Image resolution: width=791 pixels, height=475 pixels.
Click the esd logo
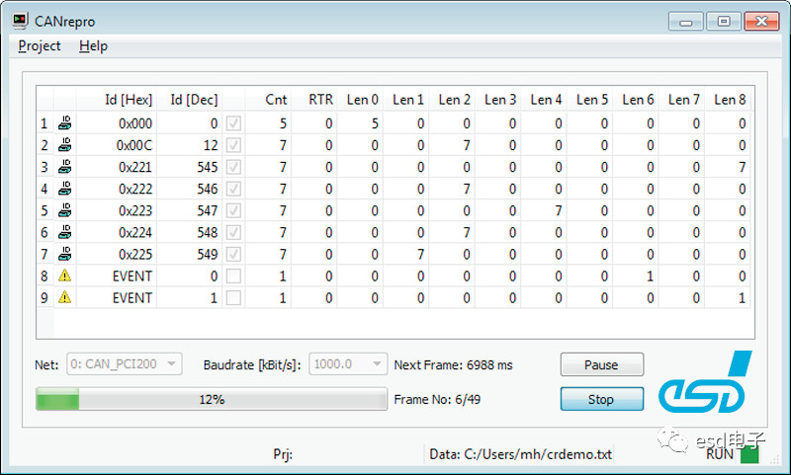[706, 387]
